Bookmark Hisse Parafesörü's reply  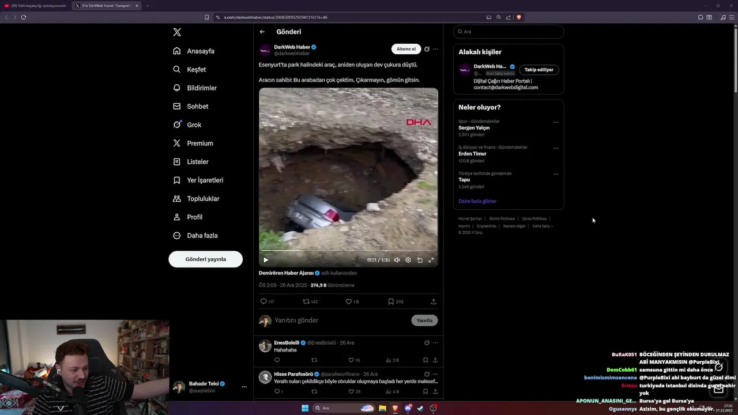click(426, 391)
